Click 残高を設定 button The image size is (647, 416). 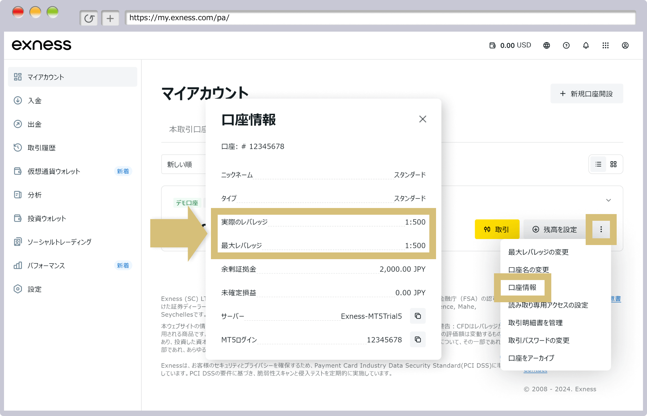(554, 230)
